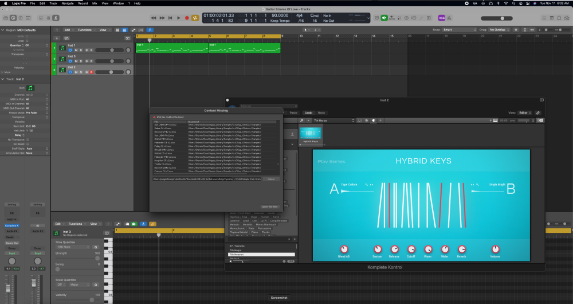
Task: Open the Quantize Off dropdown in inspector
Action: click(37, 45)
